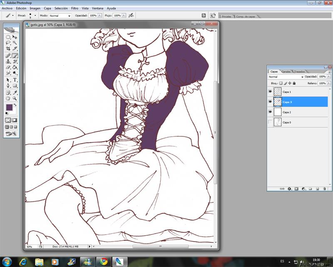Hide the Capa 3 layer

coord(270,102)
